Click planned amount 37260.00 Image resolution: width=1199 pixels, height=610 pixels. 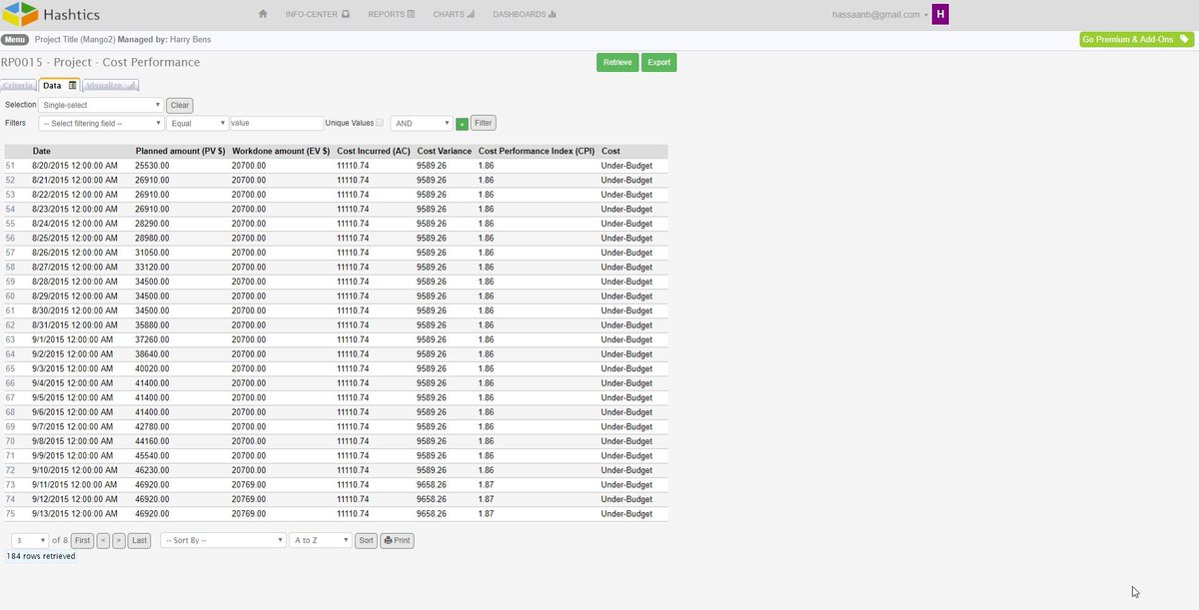click(152, 339)
